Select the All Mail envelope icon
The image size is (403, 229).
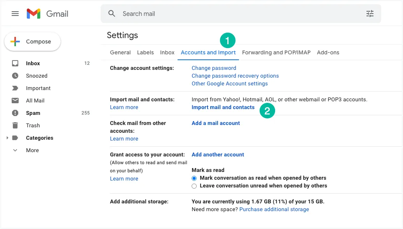click(x=14, y=101)
